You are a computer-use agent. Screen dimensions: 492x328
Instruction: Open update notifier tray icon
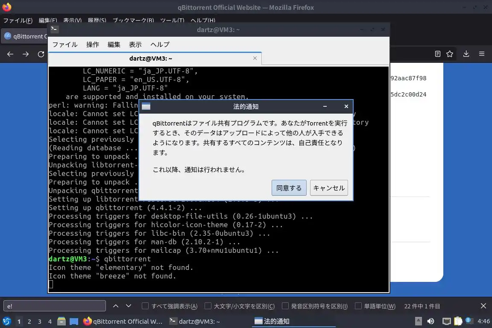pyautogui.click(x=469, y=320)
